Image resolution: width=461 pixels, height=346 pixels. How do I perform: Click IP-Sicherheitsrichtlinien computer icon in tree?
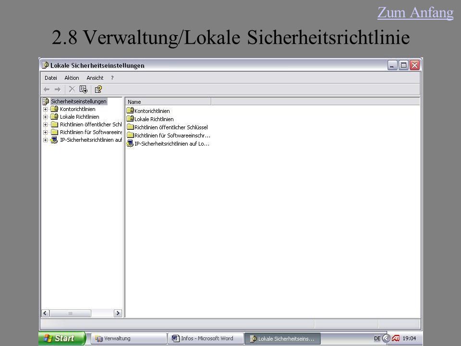(x=54, y=140)
